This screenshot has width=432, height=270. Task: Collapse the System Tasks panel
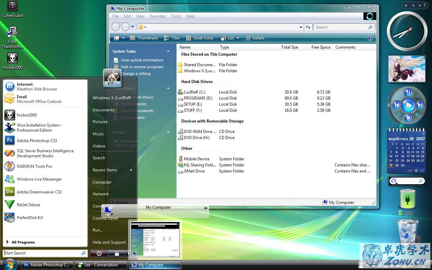pyautogui.click(x=168, y=51)
